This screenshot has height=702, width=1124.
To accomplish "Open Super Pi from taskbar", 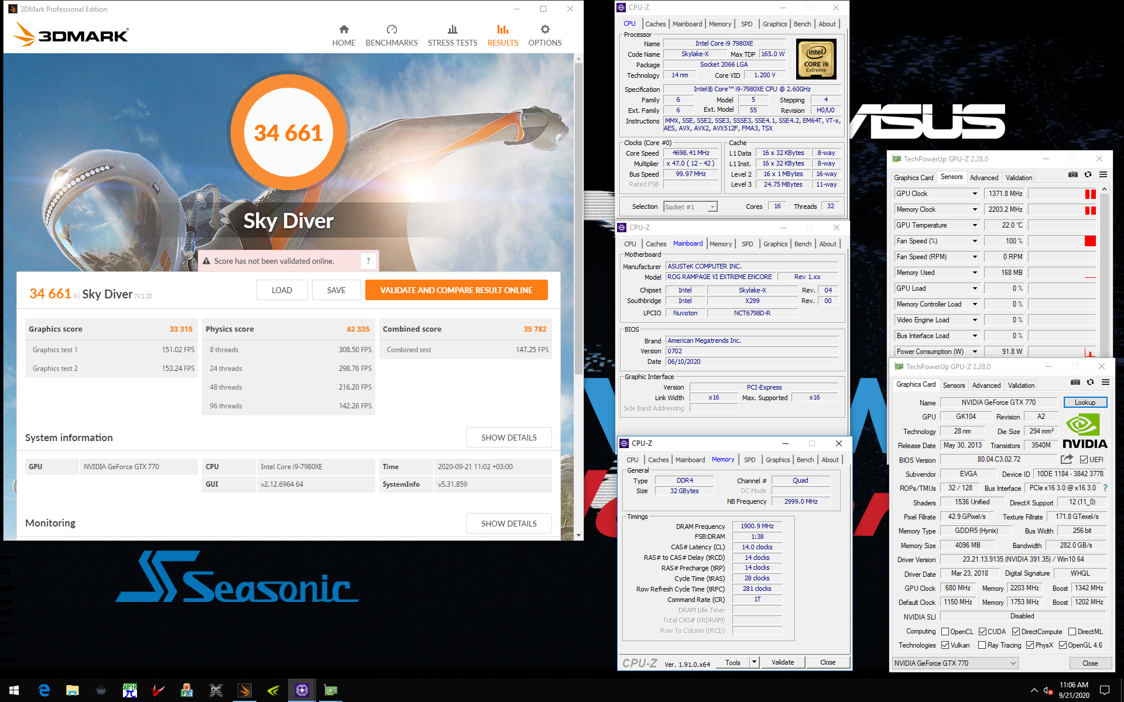I will click(129, 690).
